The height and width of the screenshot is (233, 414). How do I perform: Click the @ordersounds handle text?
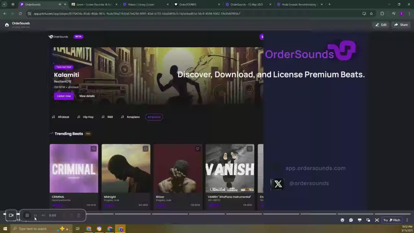(309, 183)
